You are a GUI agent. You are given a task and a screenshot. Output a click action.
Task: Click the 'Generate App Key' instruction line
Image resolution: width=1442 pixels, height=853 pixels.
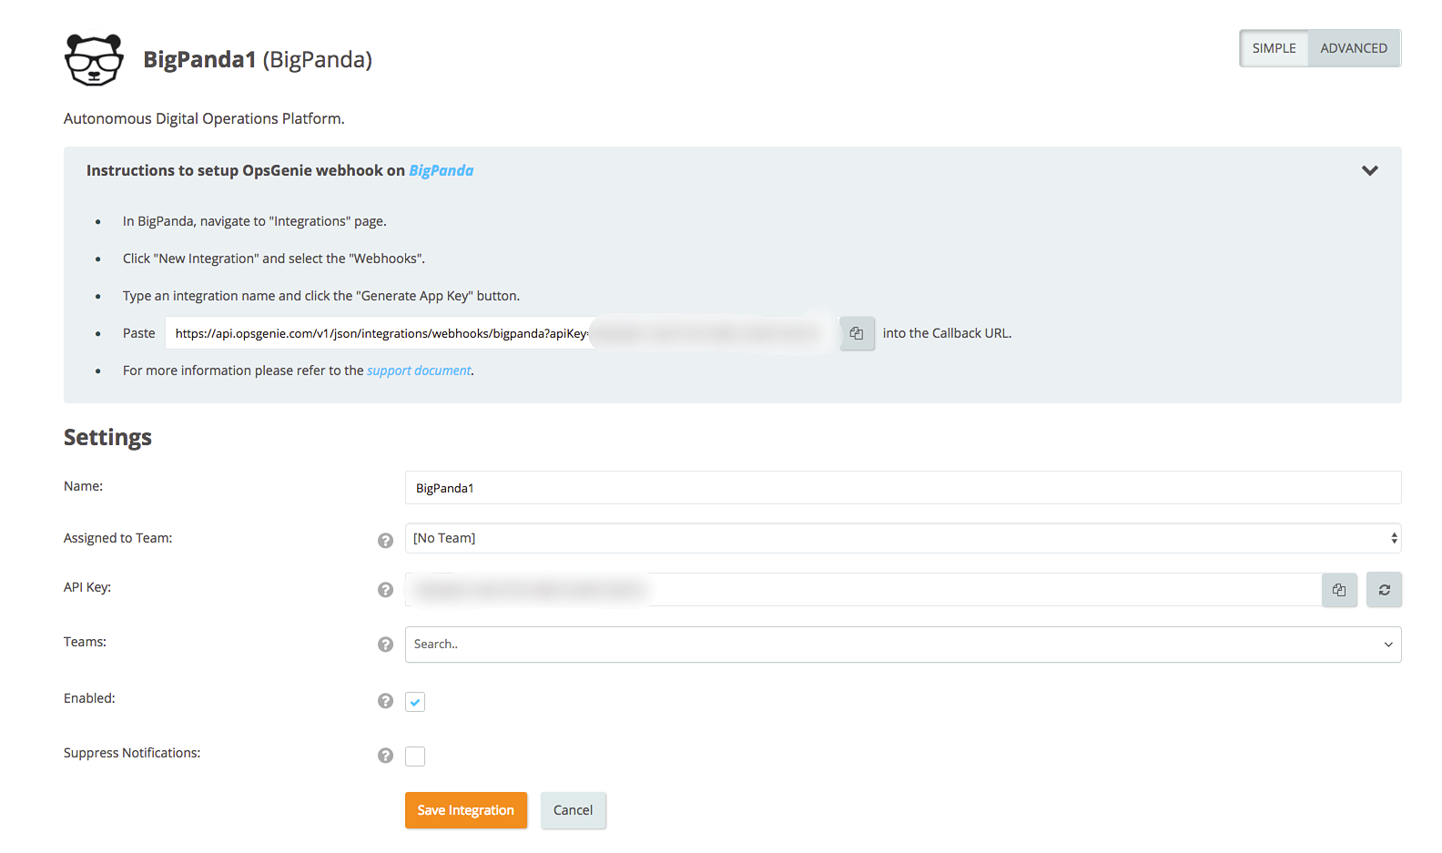(x=321, y=296)
